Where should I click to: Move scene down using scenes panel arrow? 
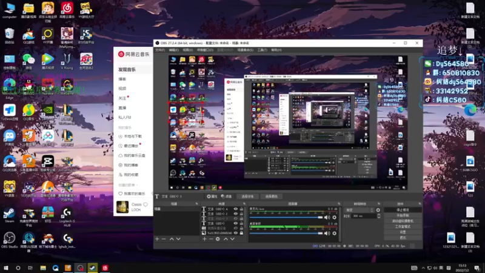(178, 239)
